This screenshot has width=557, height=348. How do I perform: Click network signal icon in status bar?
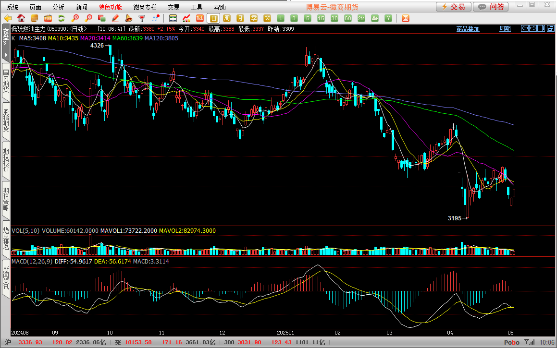click(x=530, y=342)
